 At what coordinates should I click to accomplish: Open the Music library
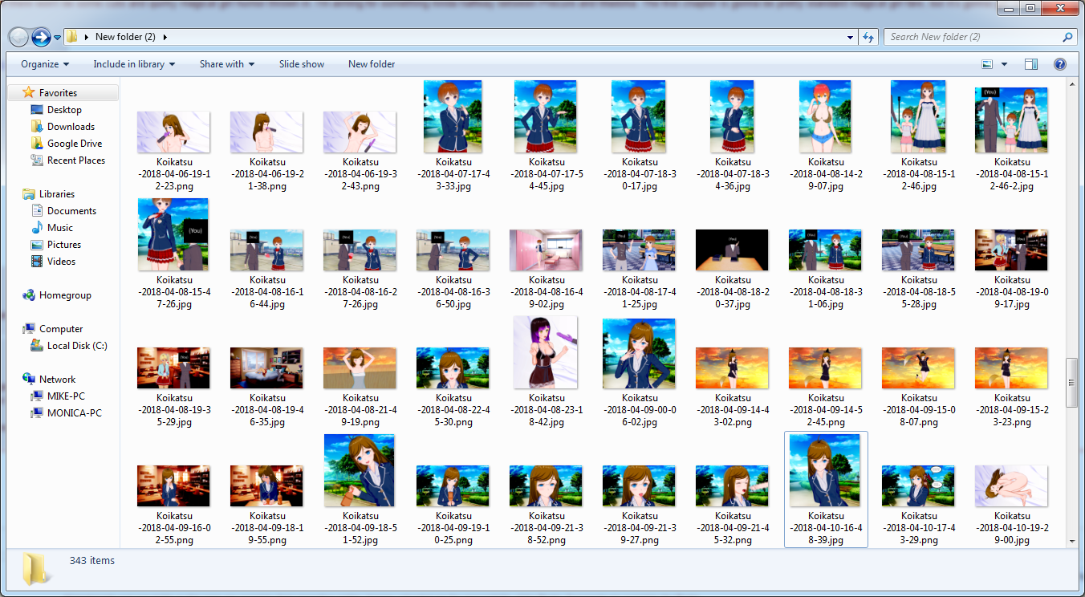60,228
